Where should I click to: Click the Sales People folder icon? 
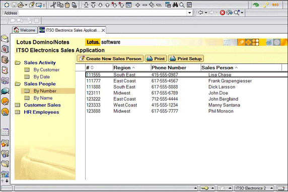(18, 84)
